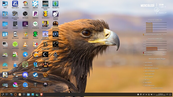Expand hidden system tray icons arrow

(x=154, y=94)
